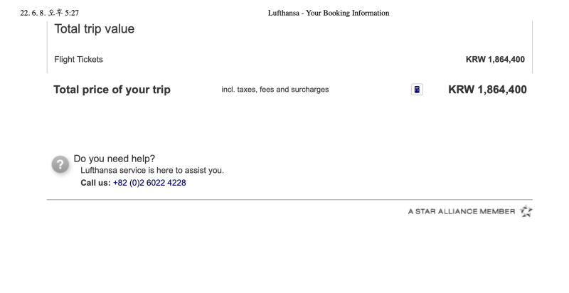This screenshot has height=293, width=569.
Task: Click the 'KRW' currency code in the total price
Action: tap(461, 90)
